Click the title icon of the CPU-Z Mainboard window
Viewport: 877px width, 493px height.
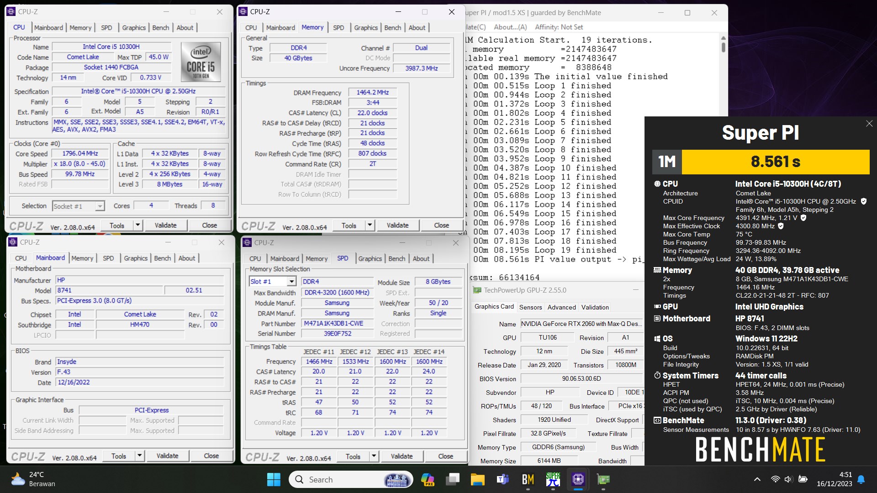tap(13, 242)
